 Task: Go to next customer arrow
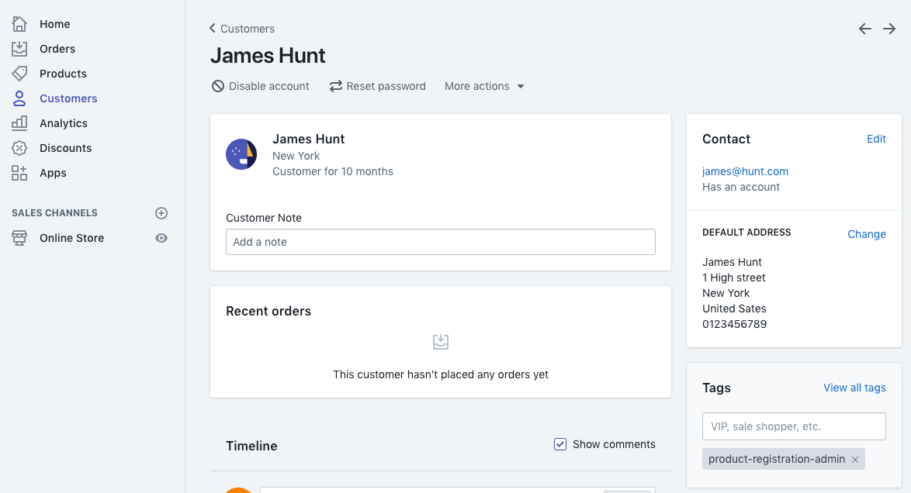(889, 29)
